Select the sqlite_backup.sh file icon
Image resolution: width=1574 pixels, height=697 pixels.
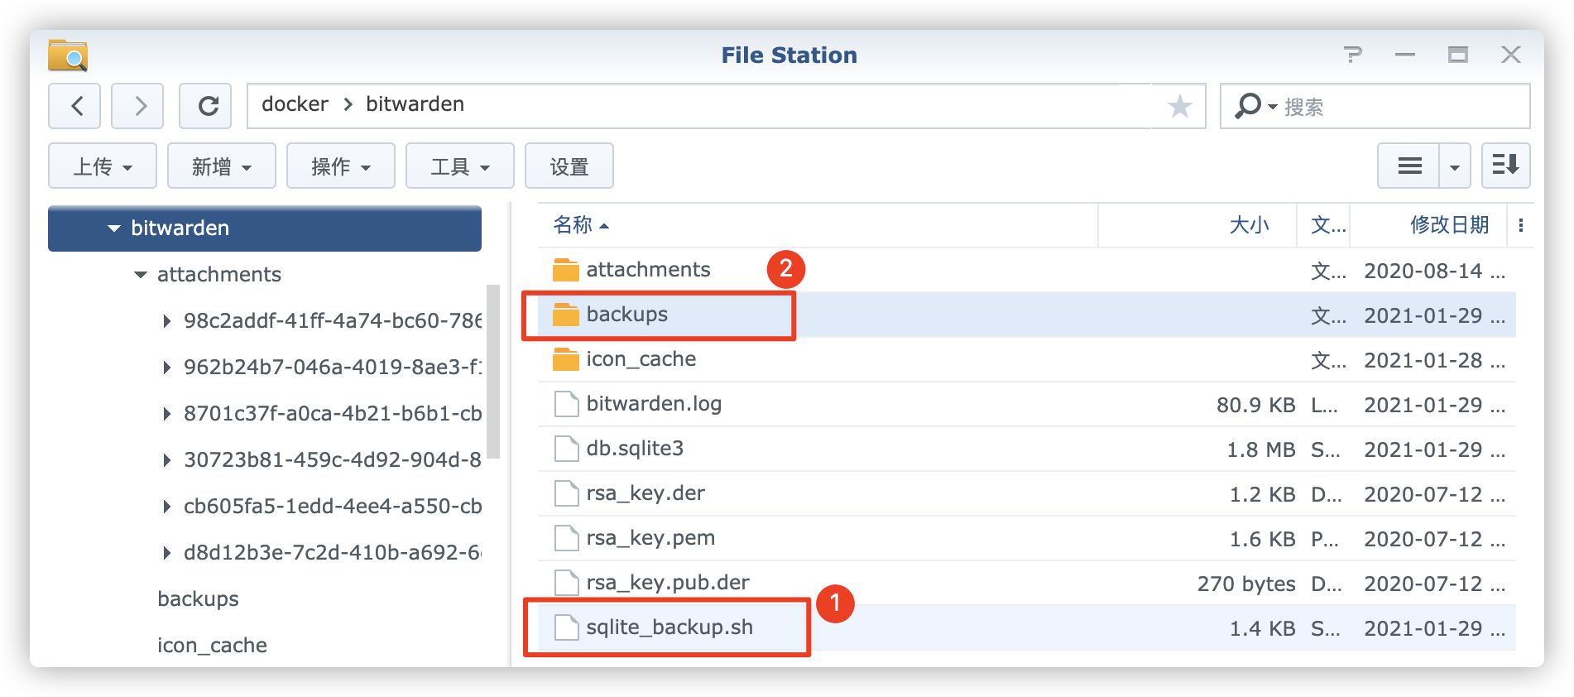(566, 627)
